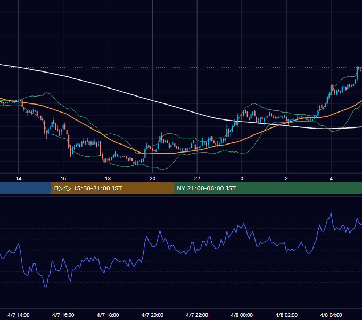
Task: Click the 22 hour label on price chart axis
Action: click(197, 179)
